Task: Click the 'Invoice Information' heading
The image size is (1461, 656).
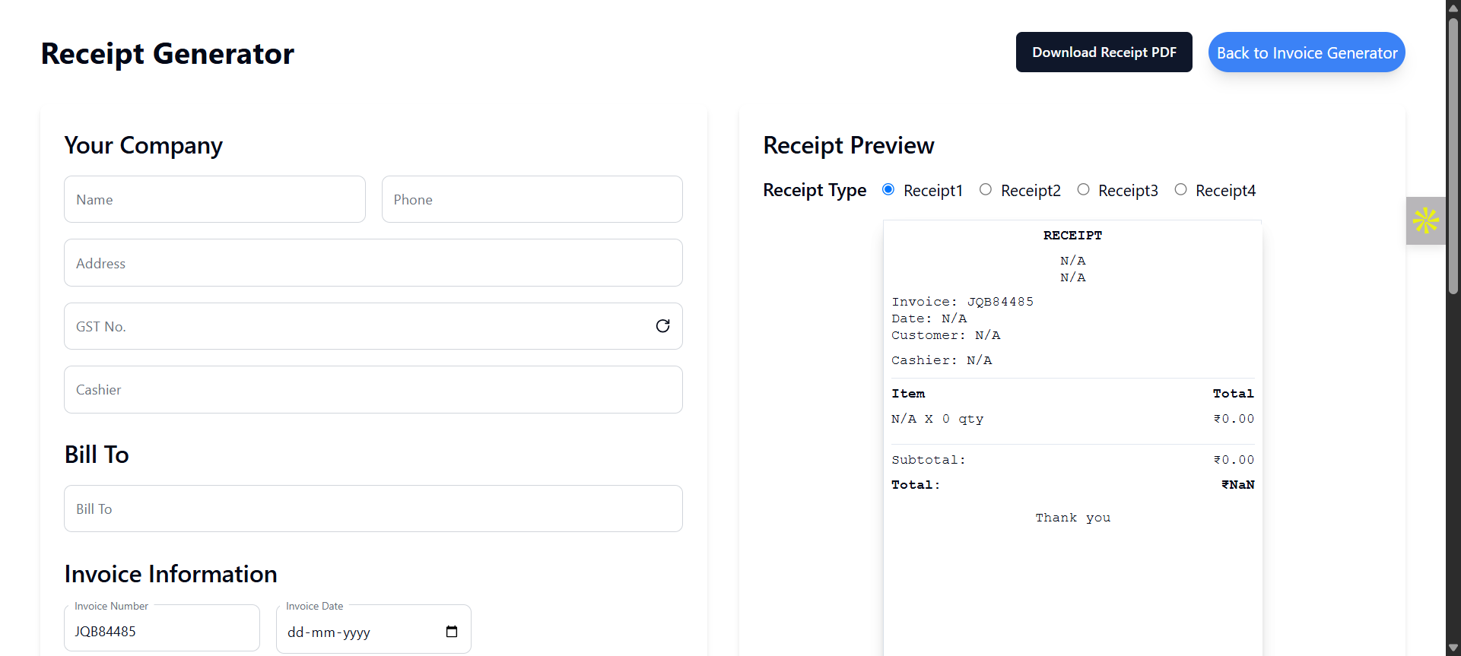Action: coord(170,574)
